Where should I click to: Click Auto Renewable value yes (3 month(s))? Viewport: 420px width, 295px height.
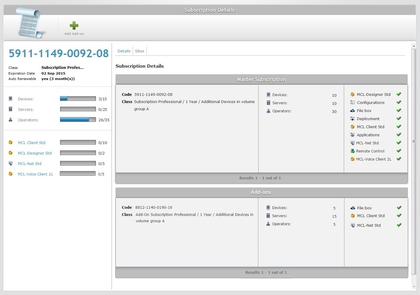[x=58, y=79]
